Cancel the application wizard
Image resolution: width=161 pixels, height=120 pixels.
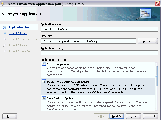[x=151, y=116]
